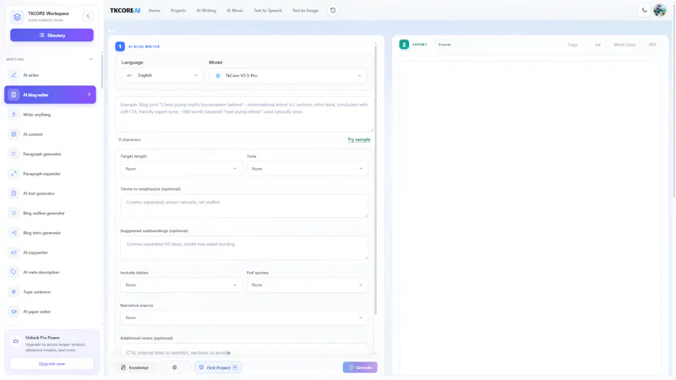
Task: Click the Try sample link
Action: [358, 139]
